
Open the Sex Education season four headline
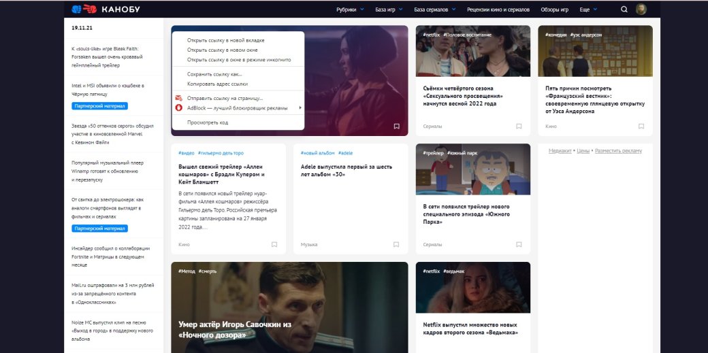pyautogui.click(x=463, y=96)
